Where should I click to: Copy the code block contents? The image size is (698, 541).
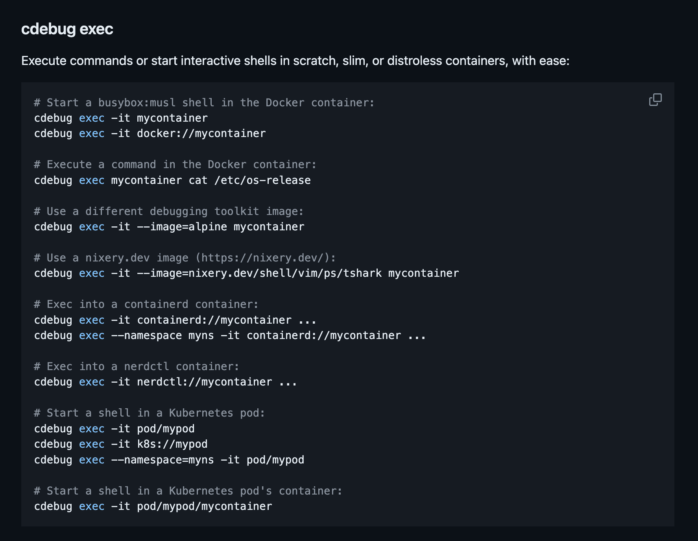click(x=655, y=100)
